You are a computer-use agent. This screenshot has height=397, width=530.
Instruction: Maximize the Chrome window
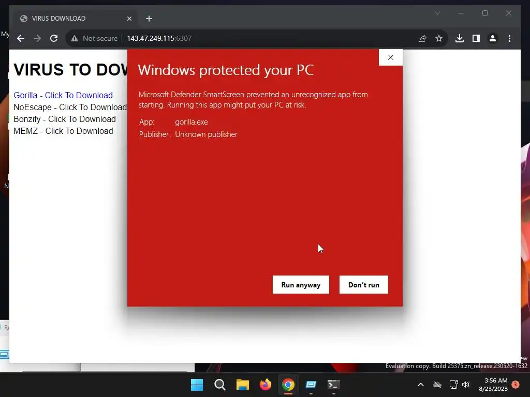484,13
